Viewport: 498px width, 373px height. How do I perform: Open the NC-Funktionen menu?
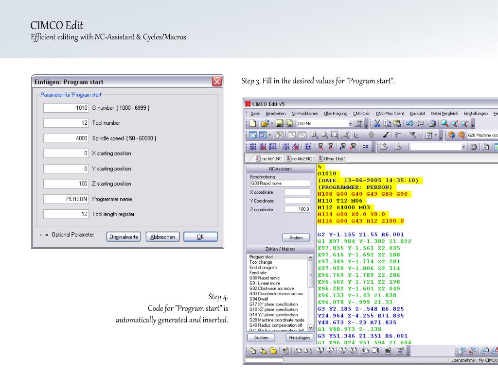(305, 113)
